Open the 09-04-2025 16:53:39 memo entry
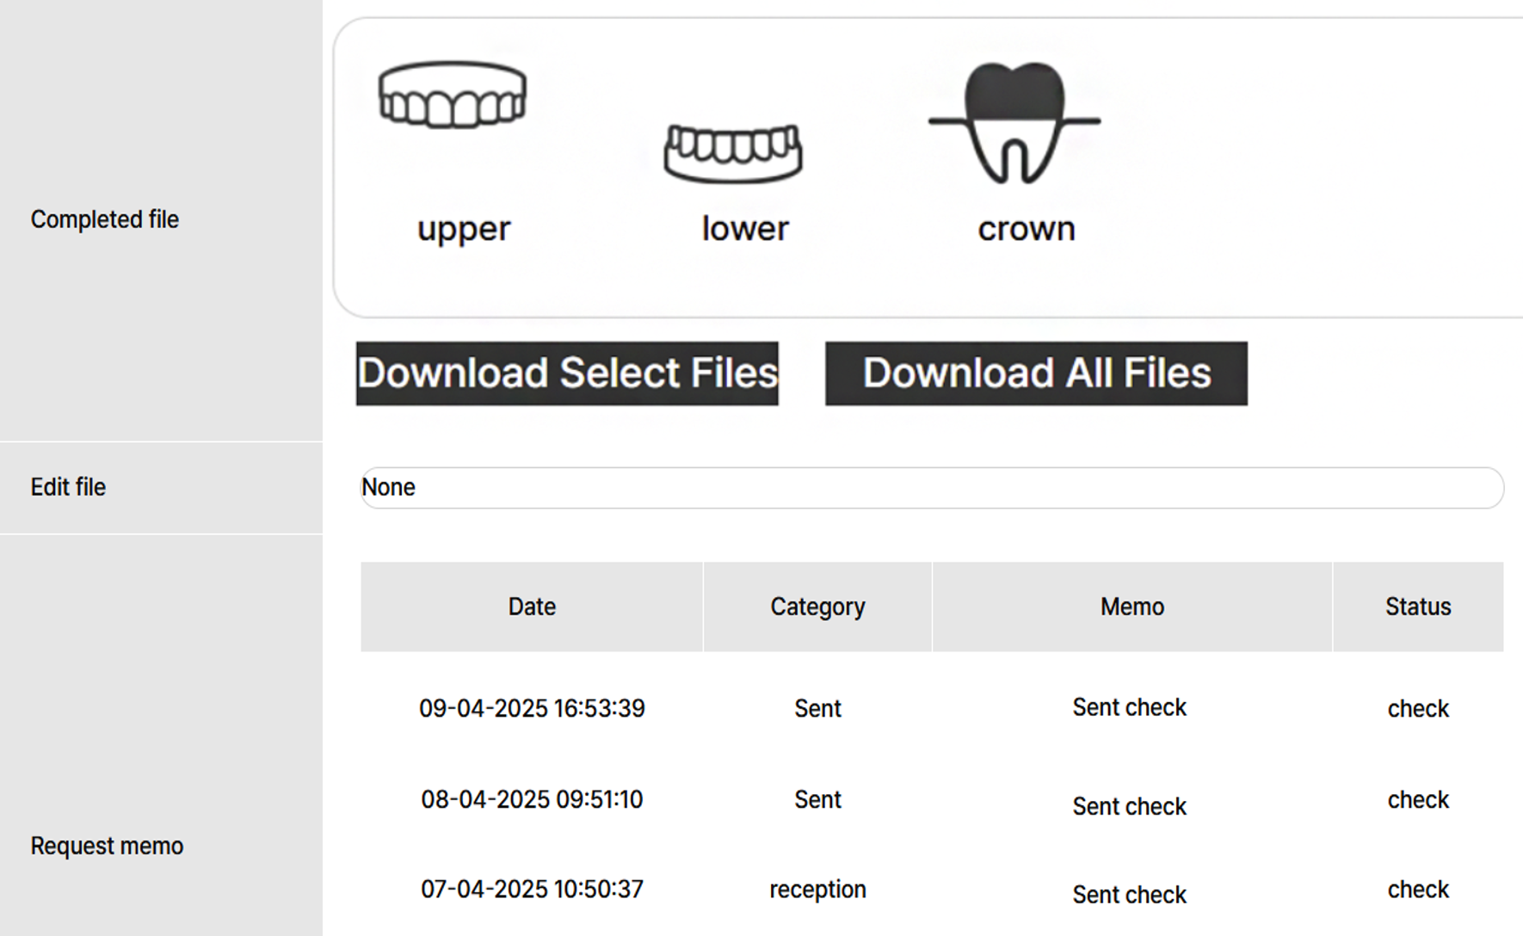The height and width of the screenshot is (936, 1523). pyautogui.click(x=532, y=708)
